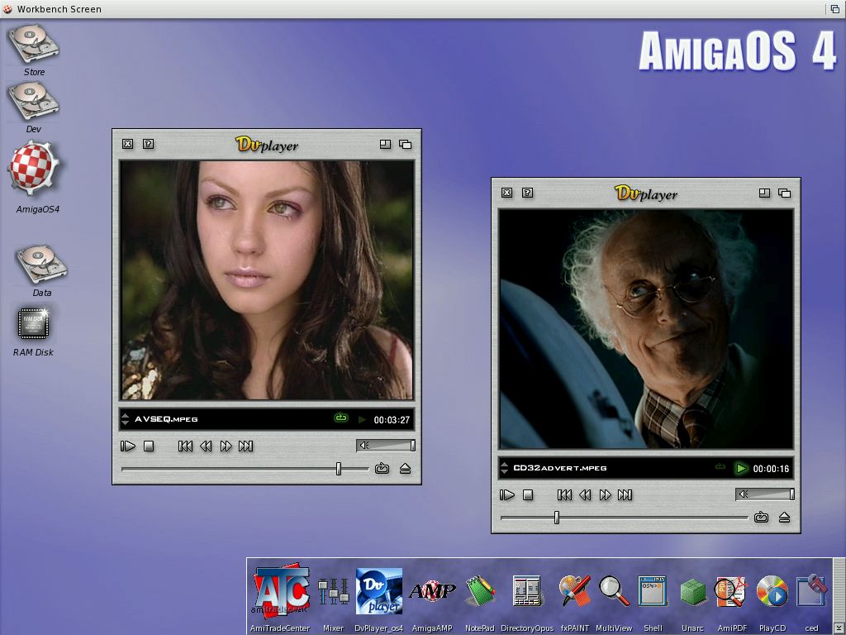Open playlist arrows next to CD32ADVERT.MPEG
Screen dimensions: 846x635
click(505, 468)
